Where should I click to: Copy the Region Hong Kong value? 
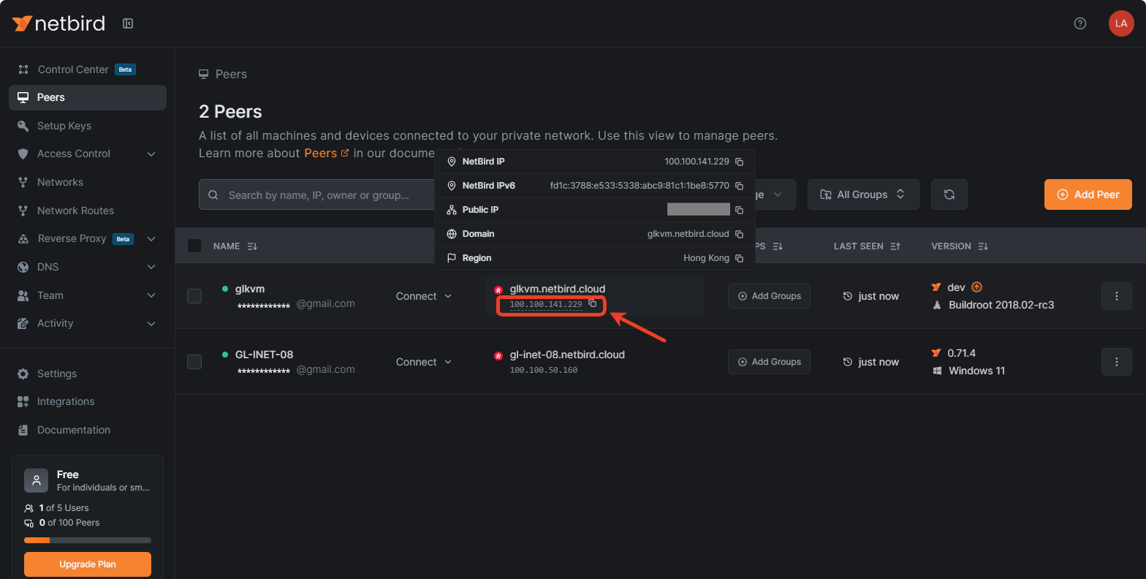(739, 258)
